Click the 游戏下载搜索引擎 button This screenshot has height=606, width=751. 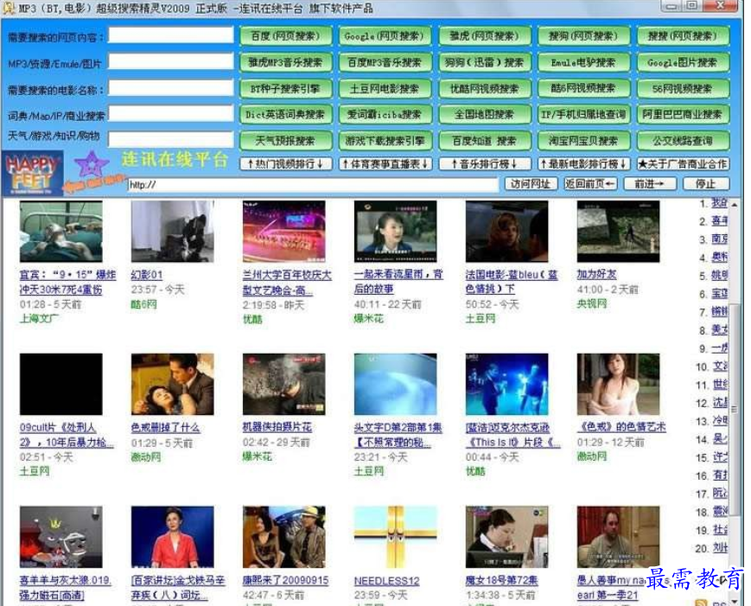(x=385, y=140)
